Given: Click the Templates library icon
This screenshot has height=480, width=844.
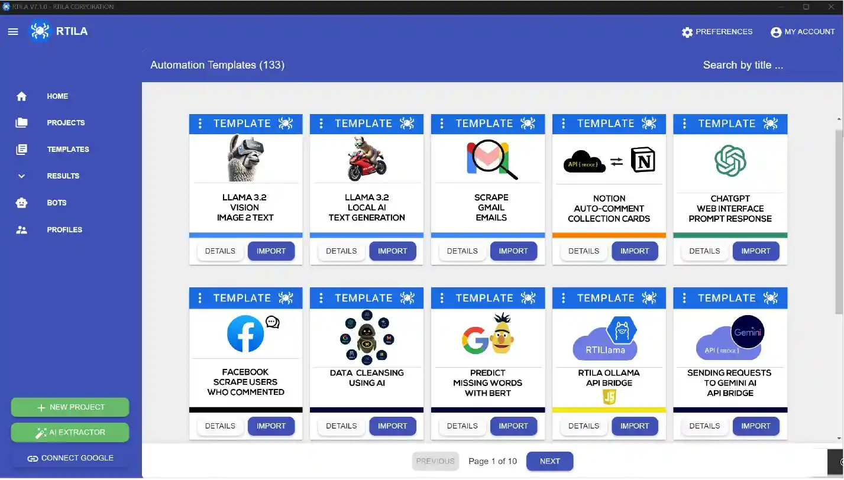Looking at the screenshot, I should click(22, 150).
